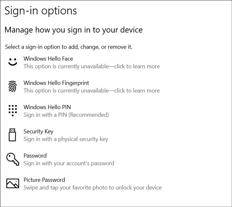Click the unavailable learn more text under Fingerprint
The width and height of the screenshot is (232, 207).
click(92, 91)
